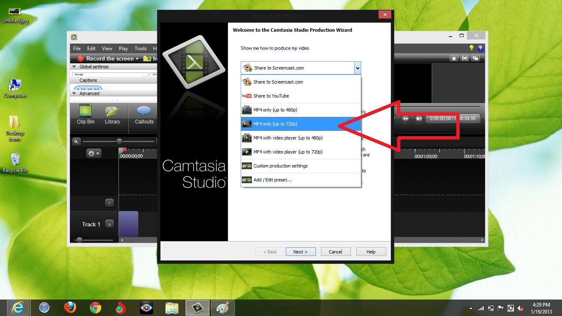Select MP4 with video player (up to 720p)

tap(301, 152)
